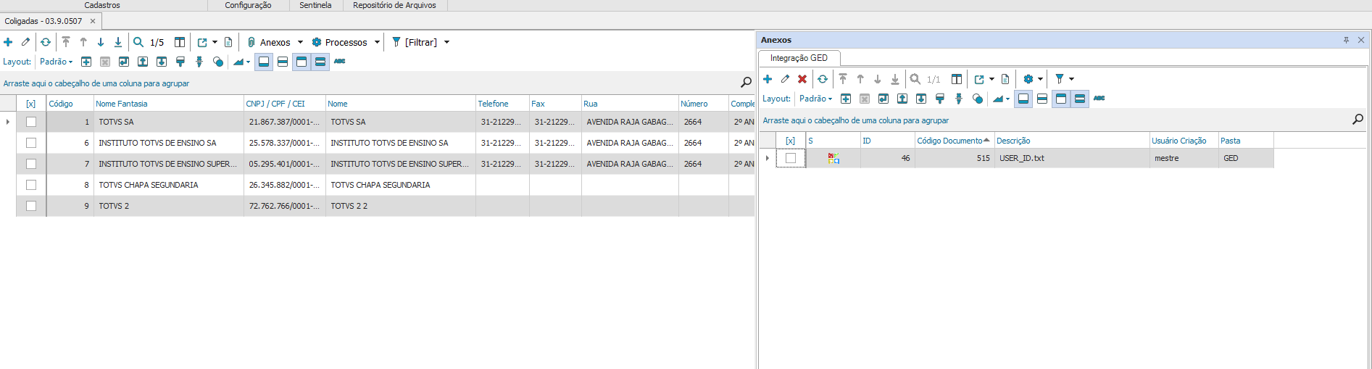Click the document icon in Anexos toolbar

[1005, 79]
